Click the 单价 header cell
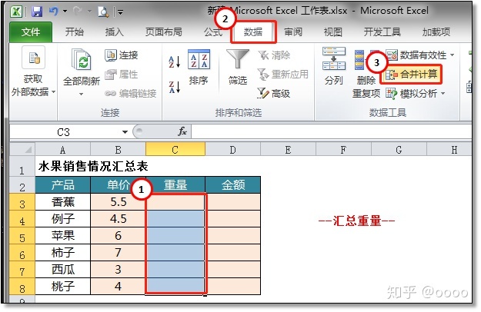481x312 pixels. point(118,185)
